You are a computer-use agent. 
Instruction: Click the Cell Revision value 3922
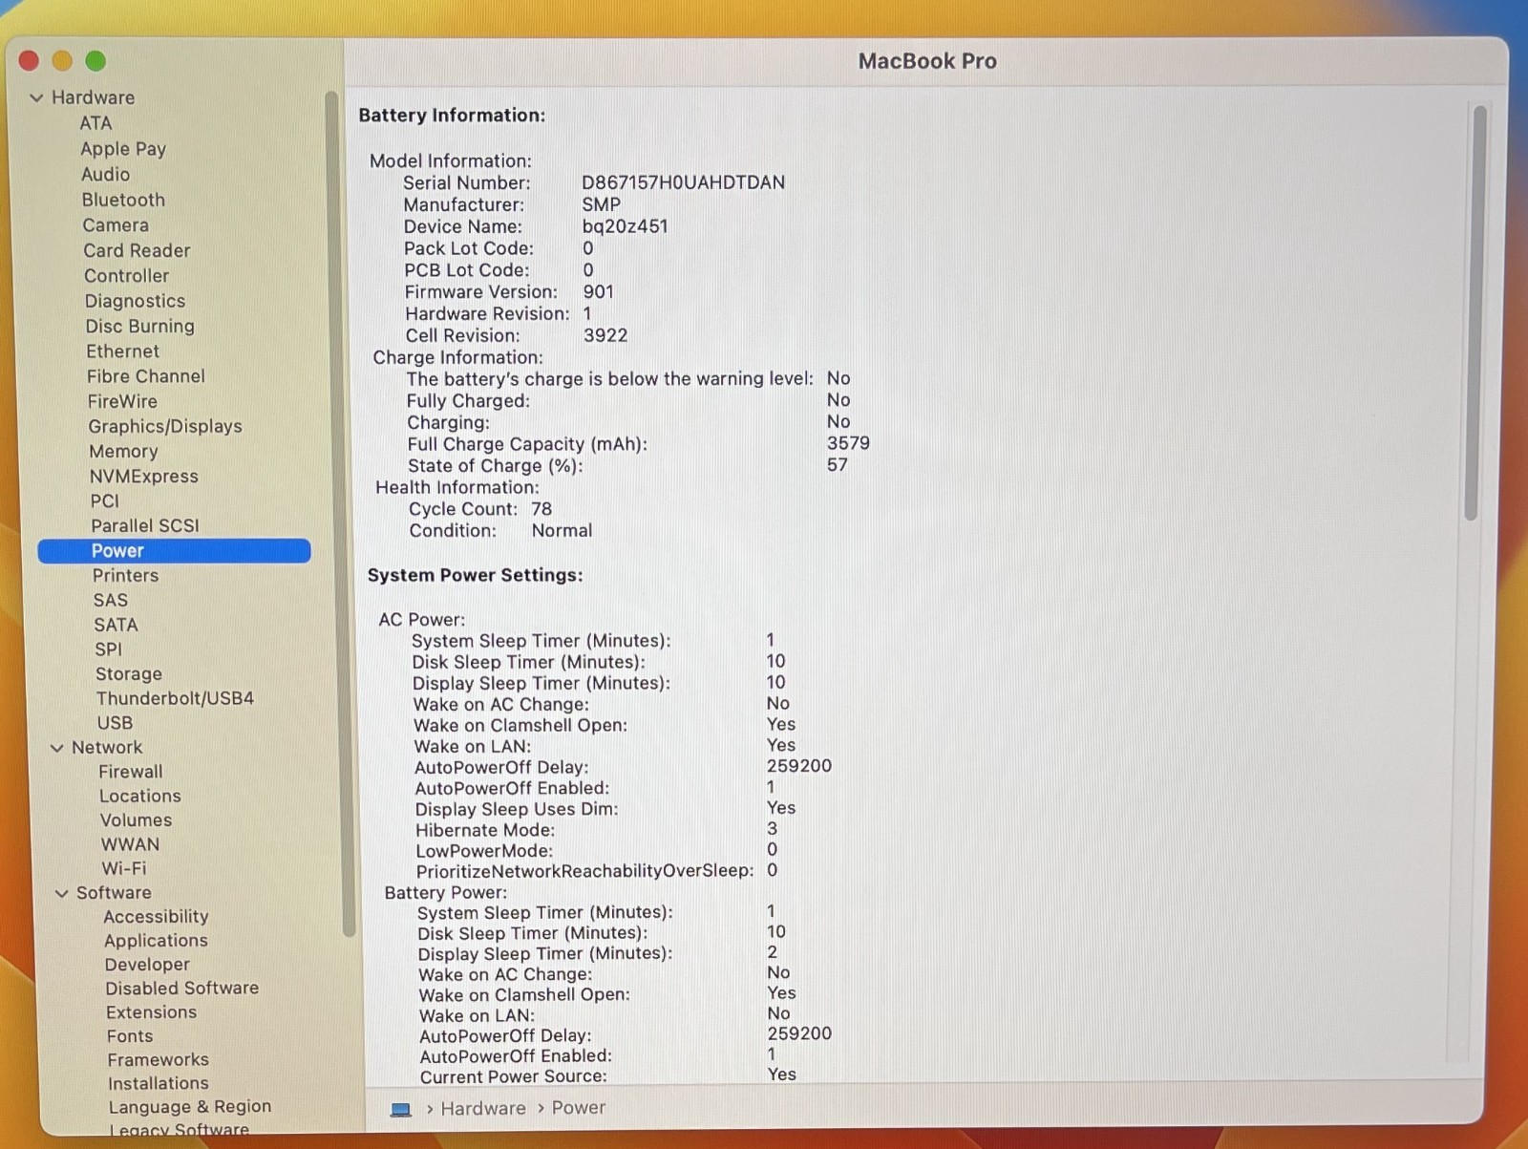coord(605,336)
